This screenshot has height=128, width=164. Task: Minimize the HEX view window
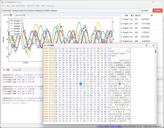tap(140, 45)
